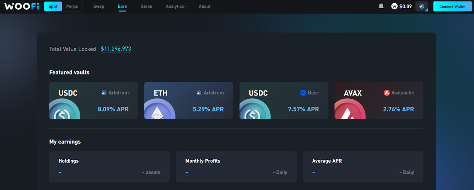Open the Arbitrum network selector
474x190 pixels.
(x=422, y=6)
